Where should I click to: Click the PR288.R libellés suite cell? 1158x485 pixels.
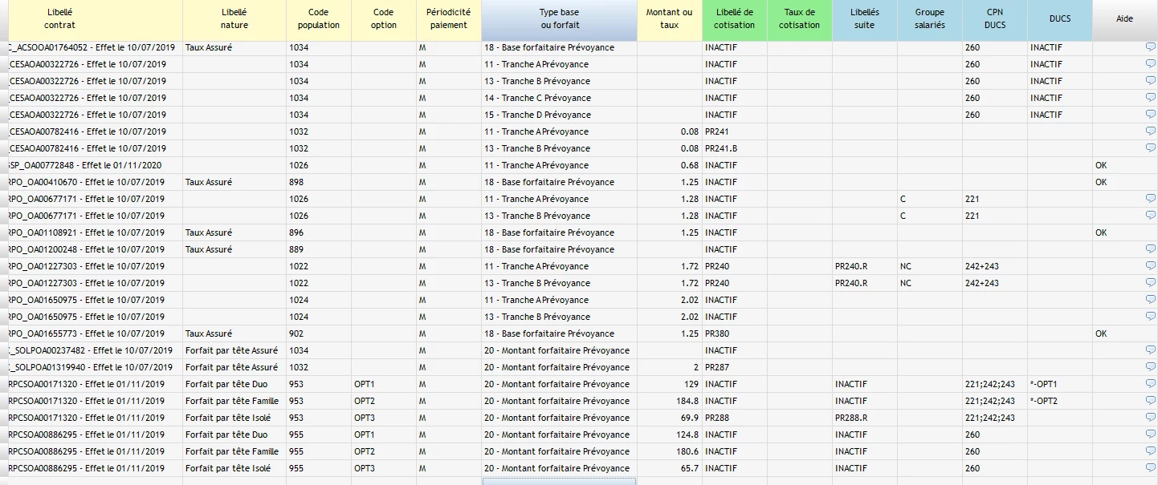[865, 418]
